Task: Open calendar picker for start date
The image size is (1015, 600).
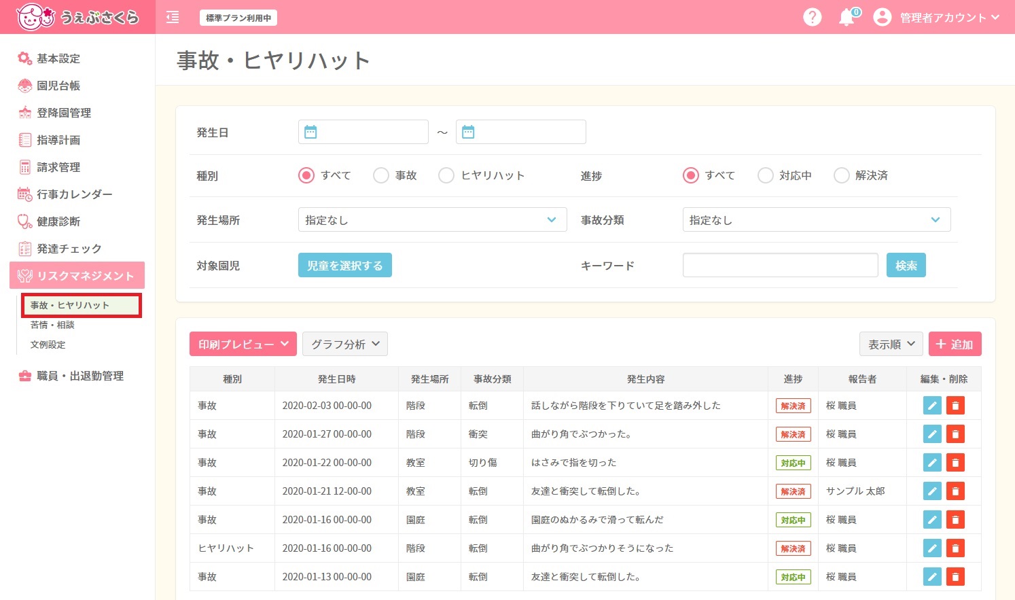Action: pyautogui.click(x=310, y=132)
